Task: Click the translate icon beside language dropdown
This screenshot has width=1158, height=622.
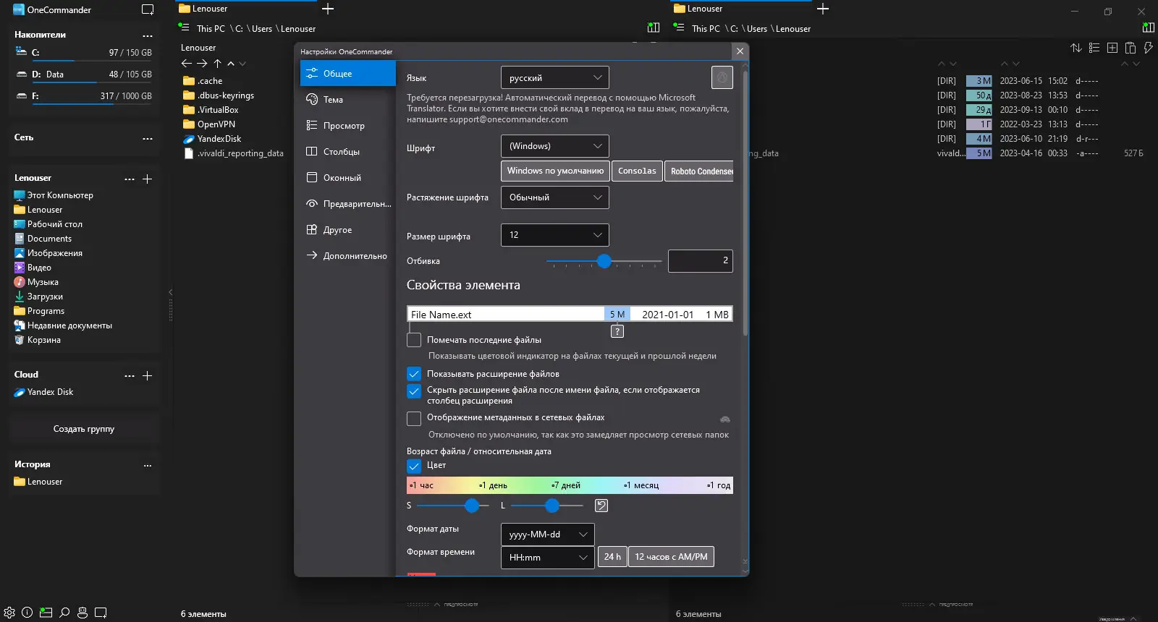Action: (722, 77)
